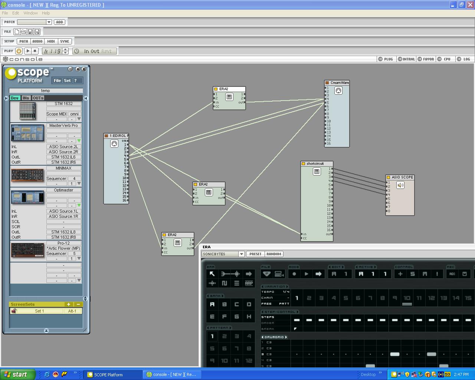Select variation step 10
Image resolution: width=475 pixels, height=380 pixels.
[407, 298]
